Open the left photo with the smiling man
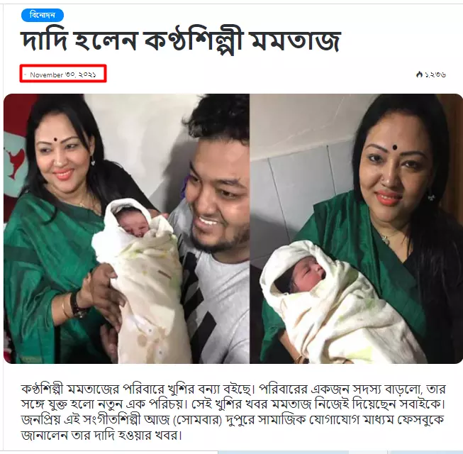Image resolution: width=463 pixels, height=454 pixels. (127, 228)
